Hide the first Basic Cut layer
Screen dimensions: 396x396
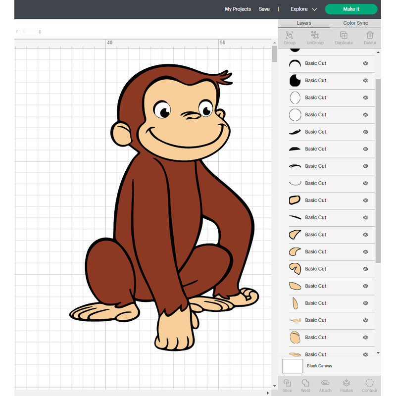(x=365, y=63)
